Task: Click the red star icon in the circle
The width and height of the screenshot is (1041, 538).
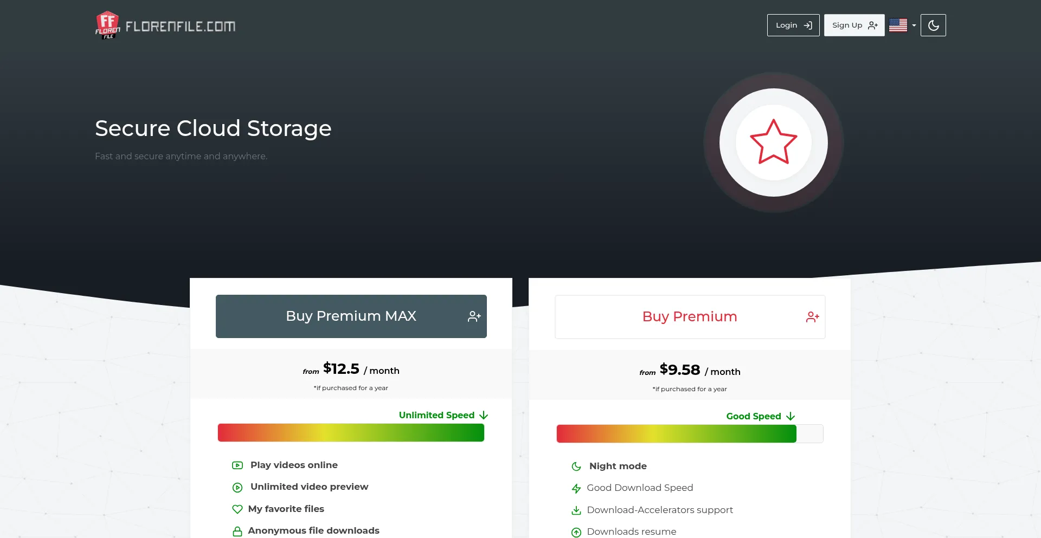Action: tap(773, 142)
